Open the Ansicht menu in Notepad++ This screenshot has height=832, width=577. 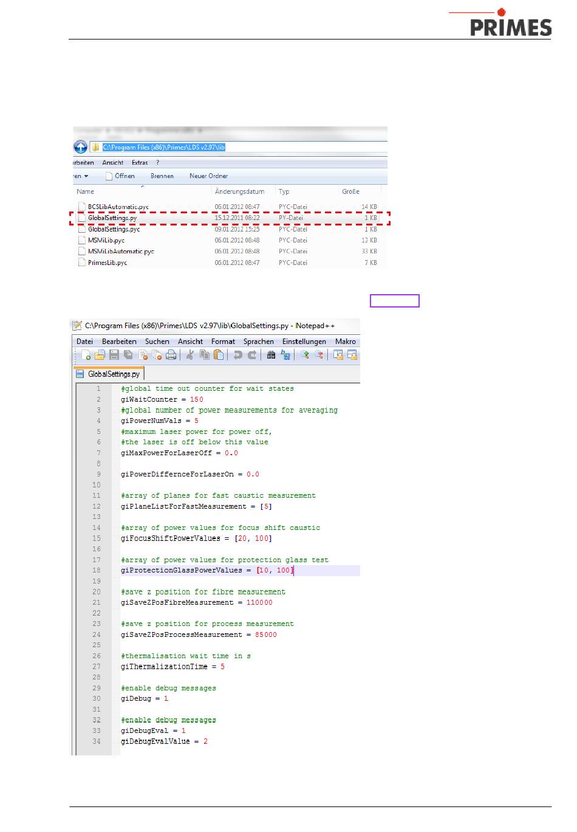pos(191,342)
